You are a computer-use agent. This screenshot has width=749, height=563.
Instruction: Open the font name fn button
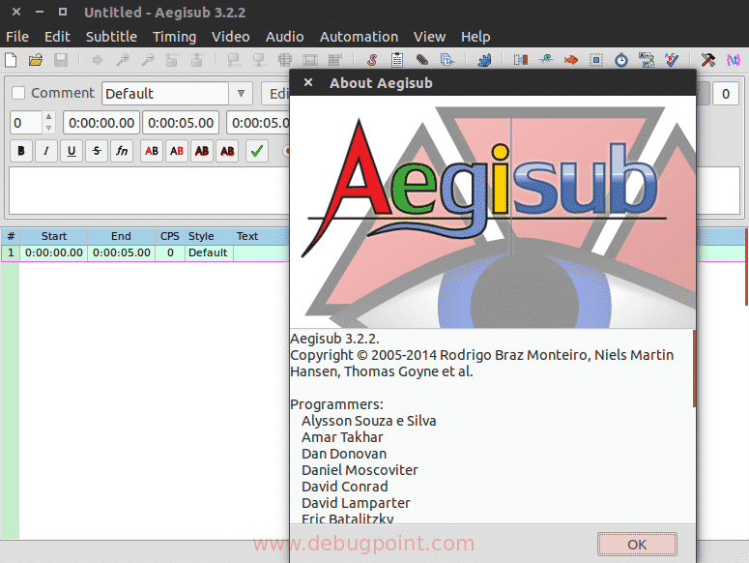point(122,151)
